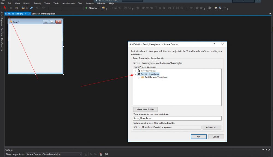Click the Make New Folder button
Image resolution: width=273 pixels, height=157 pixels.
145,109
